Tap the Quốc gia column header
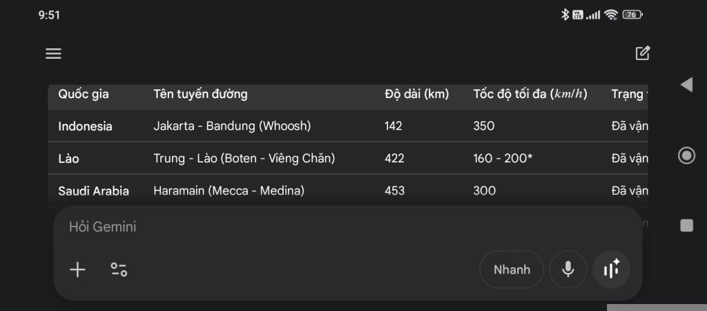This screenshot has width=707, height=311. tap(84, 94)
